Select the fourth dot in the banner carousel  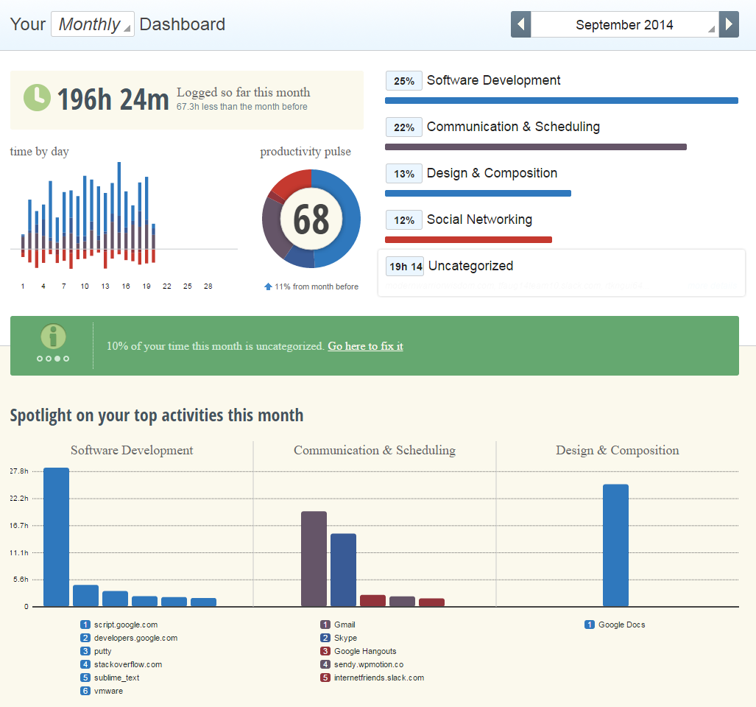66,359
